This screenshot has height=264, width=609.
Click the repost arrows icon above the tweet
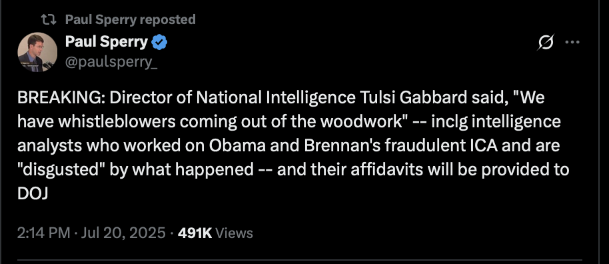point(49,19)
